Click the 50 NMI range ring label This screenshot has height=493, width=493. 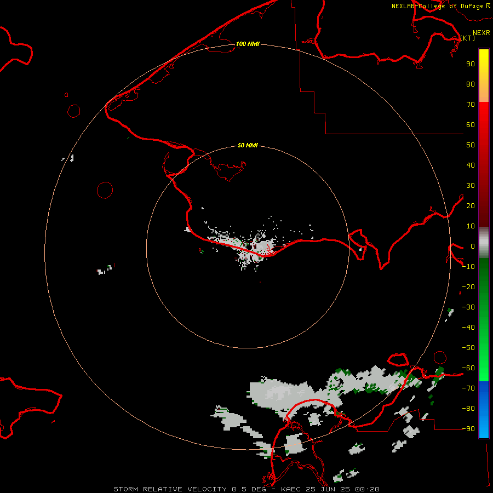coord(248,145)
